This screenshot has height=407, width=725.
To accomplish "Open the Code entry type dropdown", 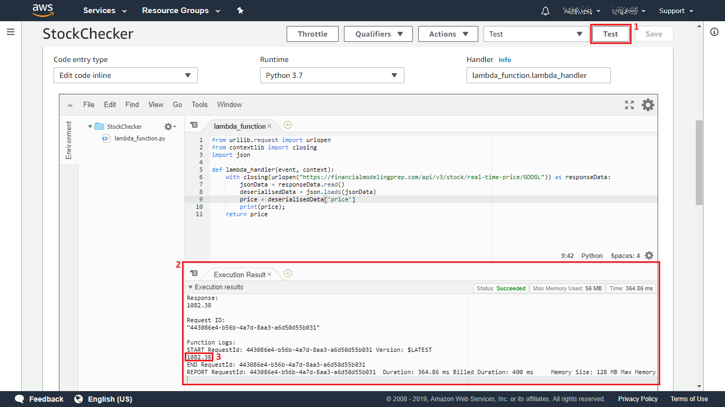I will tap(125, 75).
